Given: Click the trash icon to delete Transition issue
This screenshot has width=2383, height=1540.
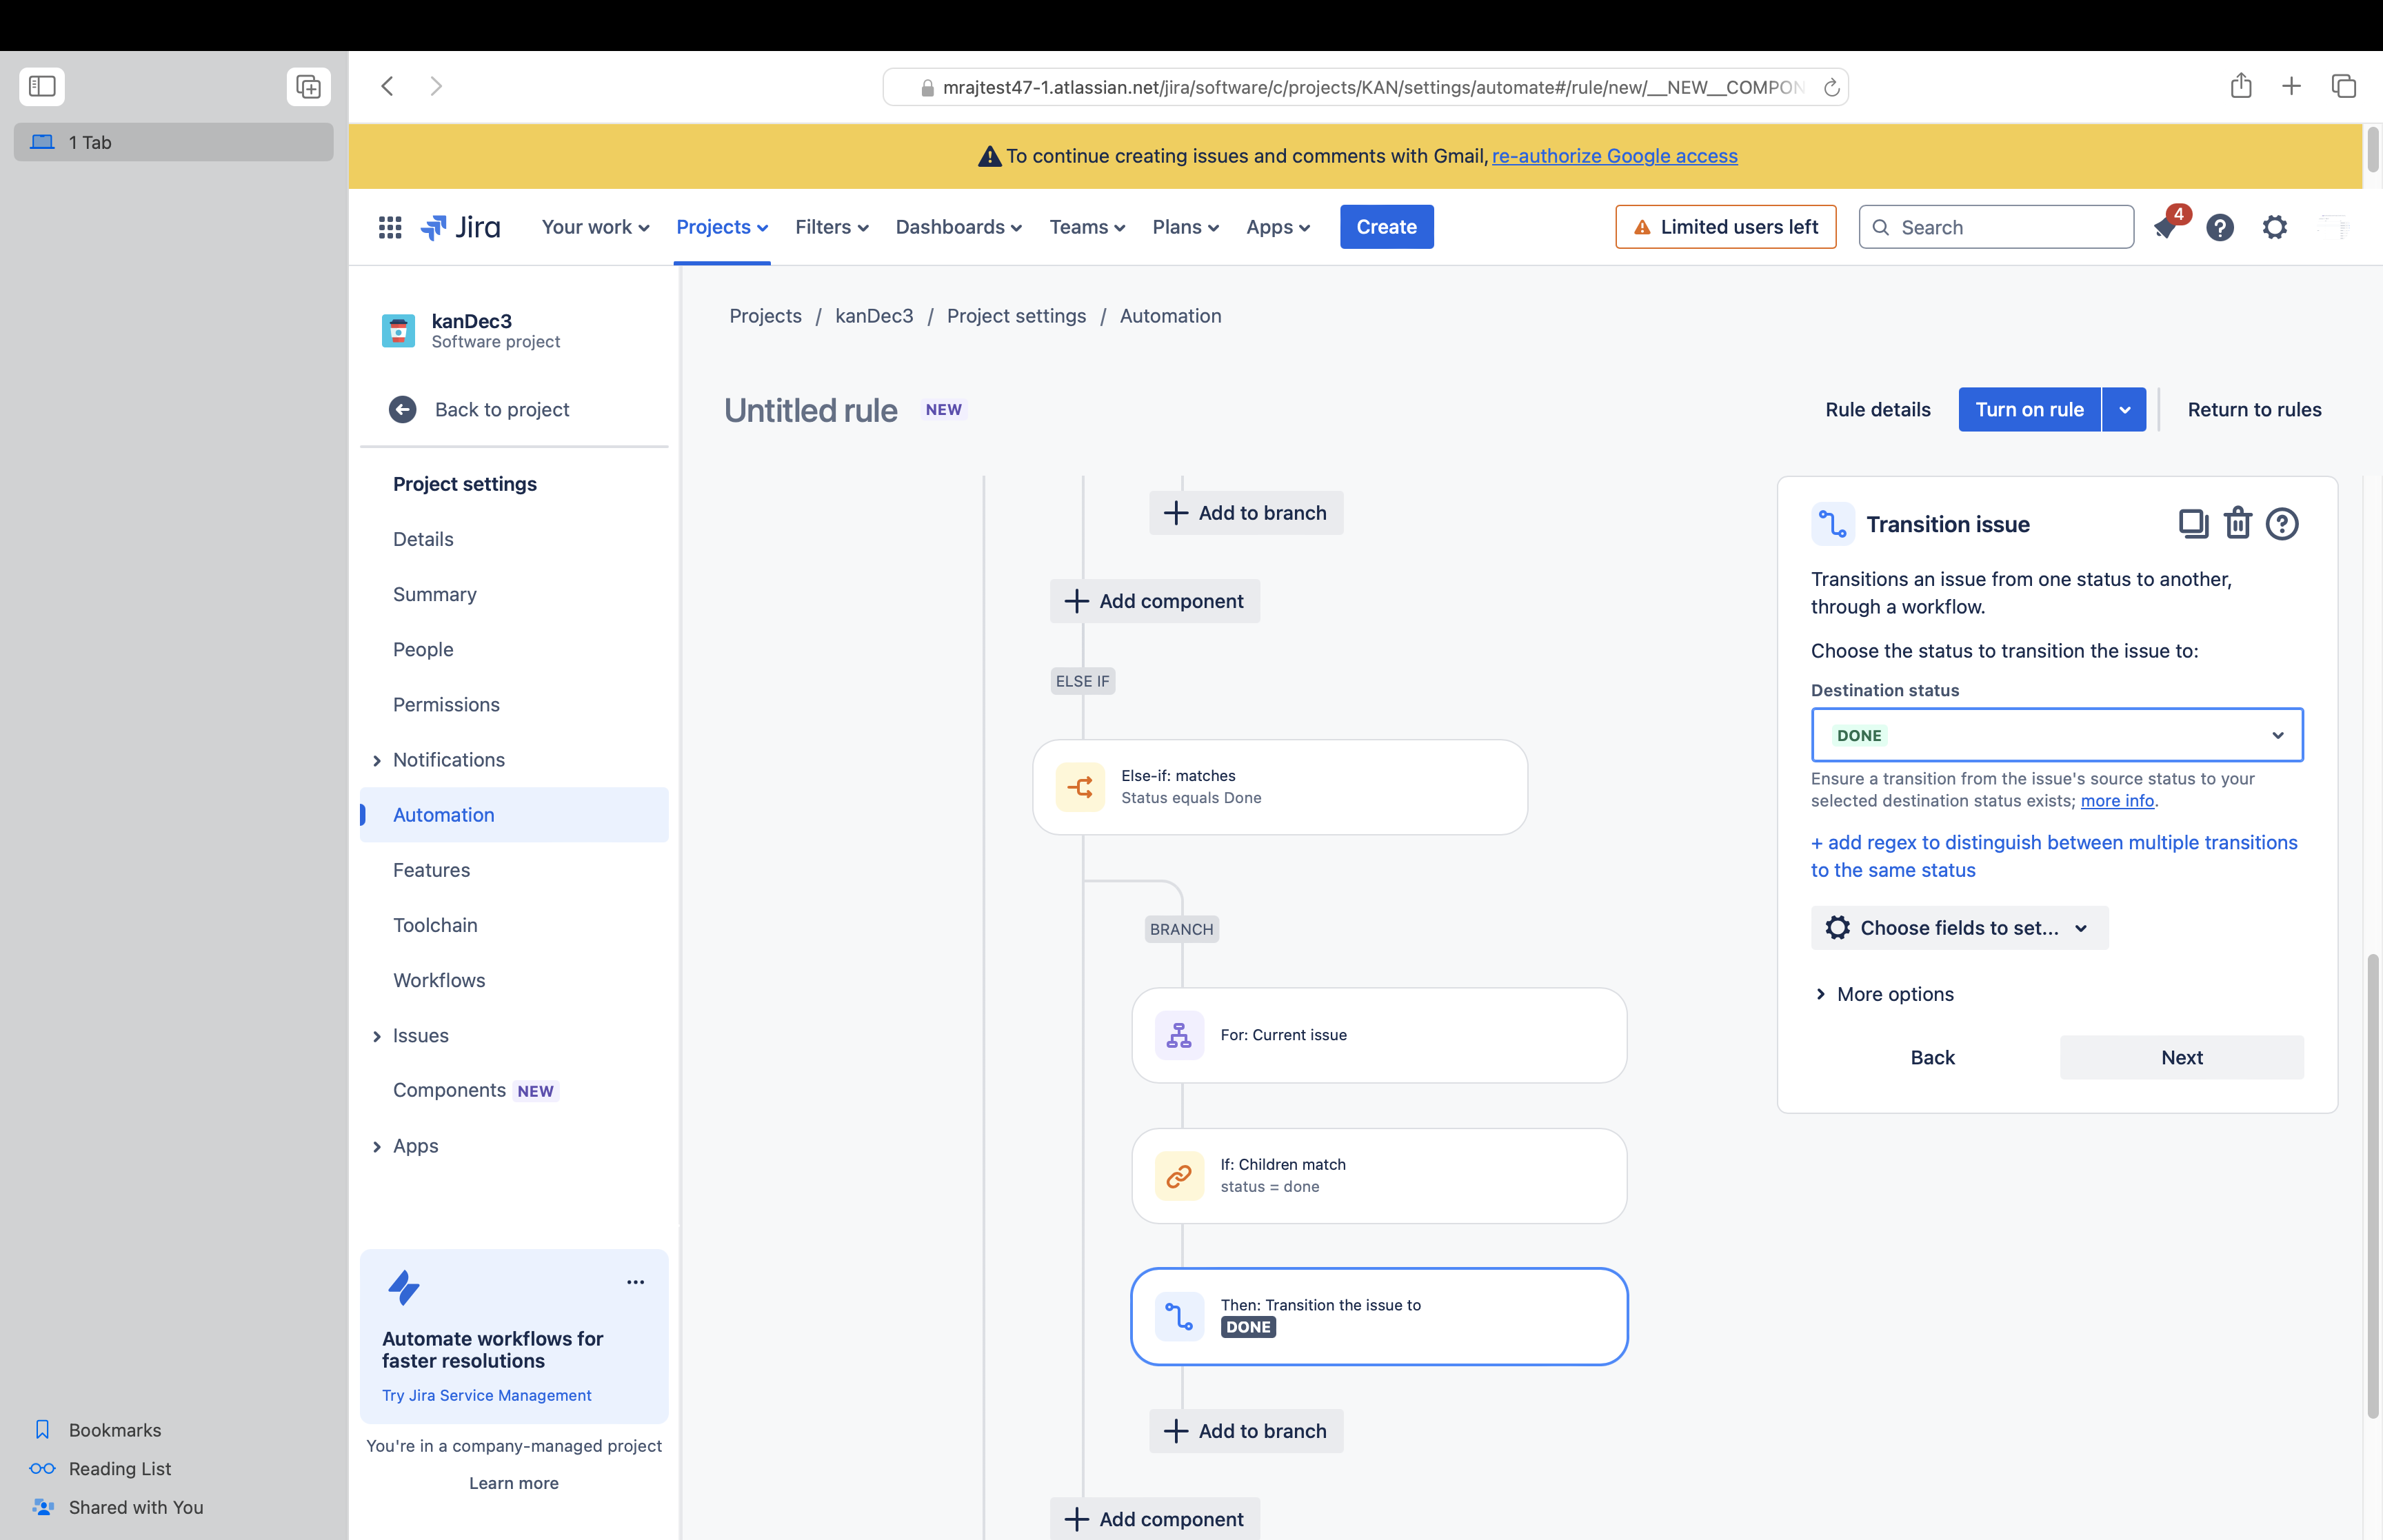Looking at the screenshot, I should (2237, 524).
